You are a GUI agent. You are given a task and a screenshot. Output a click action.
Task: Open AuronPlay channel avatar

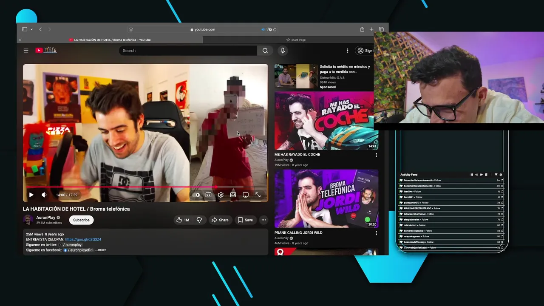tap(28, 220)
